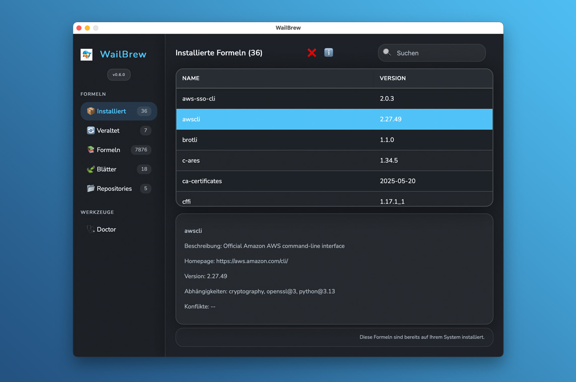
Task: Click the Veraltet count badge 7
Action: pyautogui.click(x=146, y=131)
